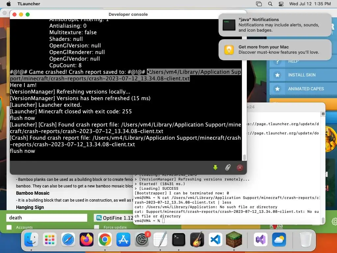Click the Minecraft grass block dock icon
This screenshot has height=253, width=337.
tap(234, 239)
